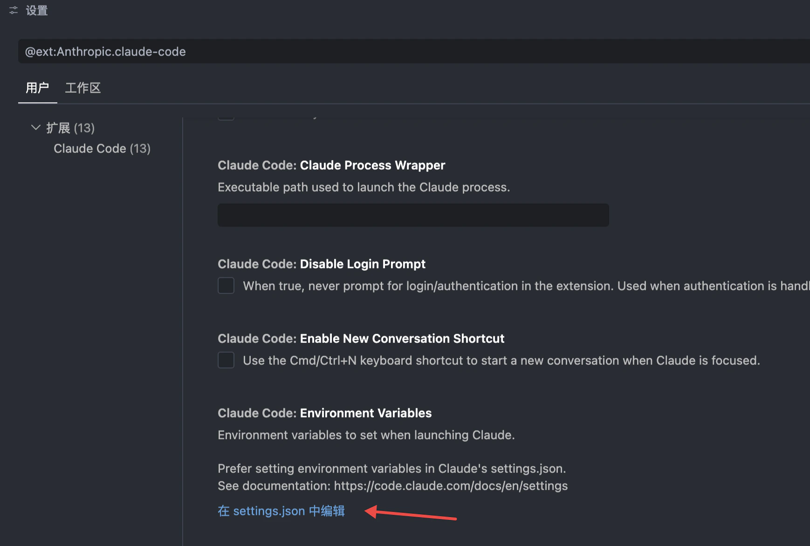810x546 pixels.
Task: Enable the New Conversation Shortcut checkbox
Action: (x=226, y=360)
